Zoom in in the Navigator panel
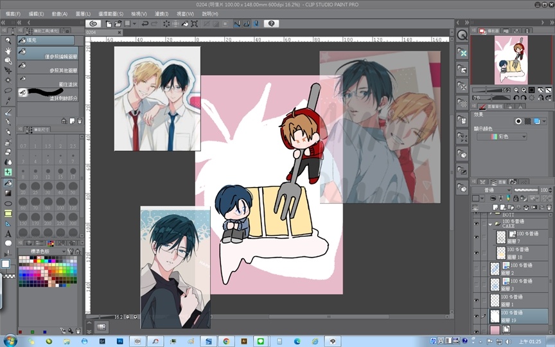 click(524, 90)
